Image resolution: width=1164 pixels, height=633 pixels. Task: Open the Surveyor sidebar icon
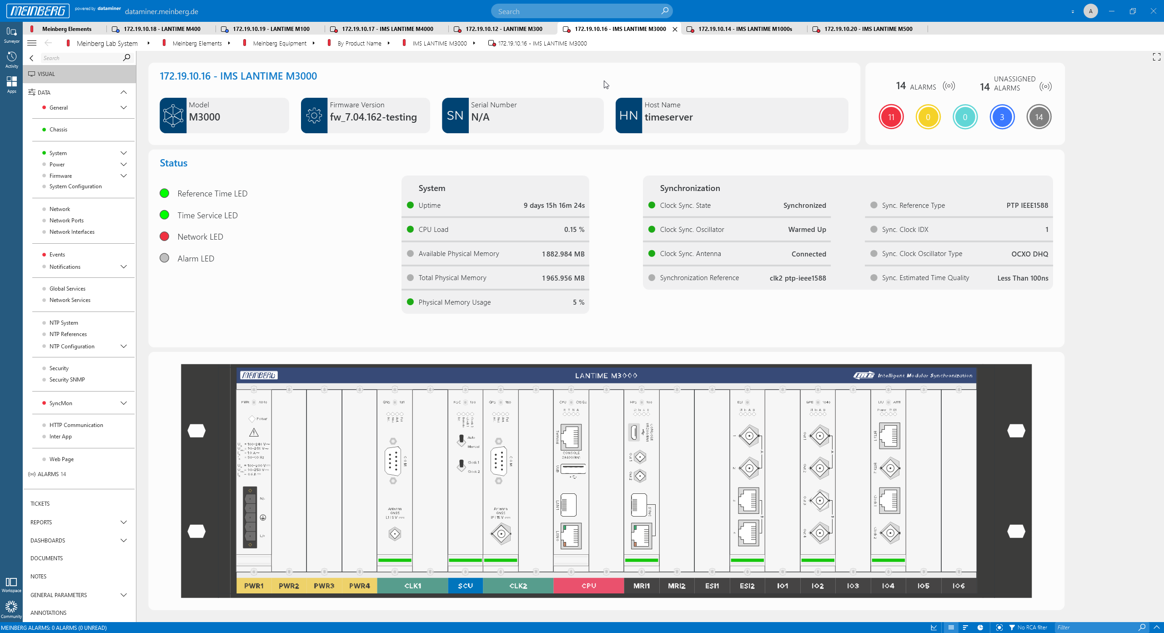coord(11,35)
